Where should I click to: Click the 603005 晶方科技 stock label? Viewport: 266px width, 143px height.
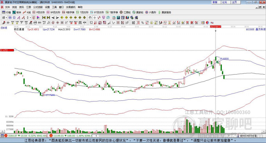click(256, 30)
